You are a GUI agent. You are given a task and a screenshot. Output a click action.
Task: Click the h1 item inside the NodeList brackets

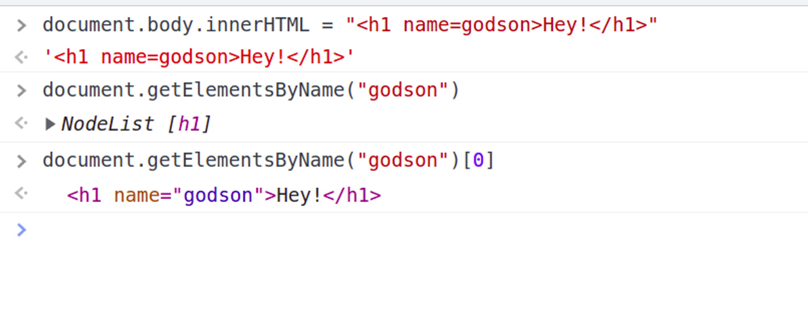point(189,124)
